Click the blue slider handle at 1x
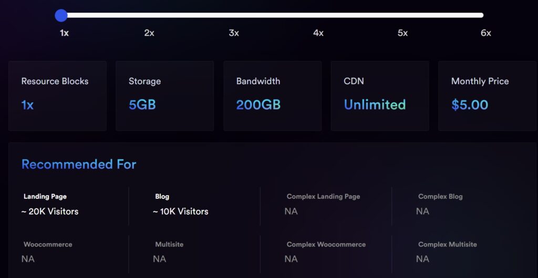 point(61,15)
